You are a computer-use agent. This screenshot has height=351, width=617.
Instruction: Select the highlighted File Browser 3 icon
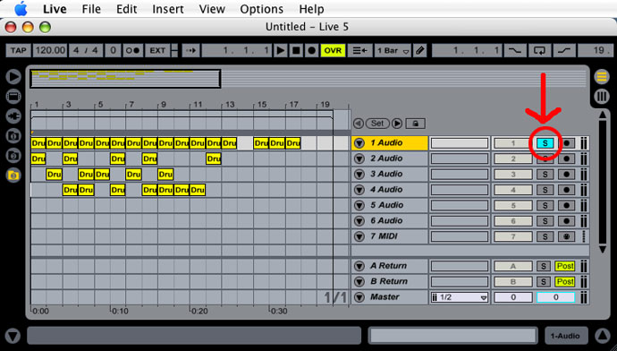pyautogui.click(x=13, y=175)
